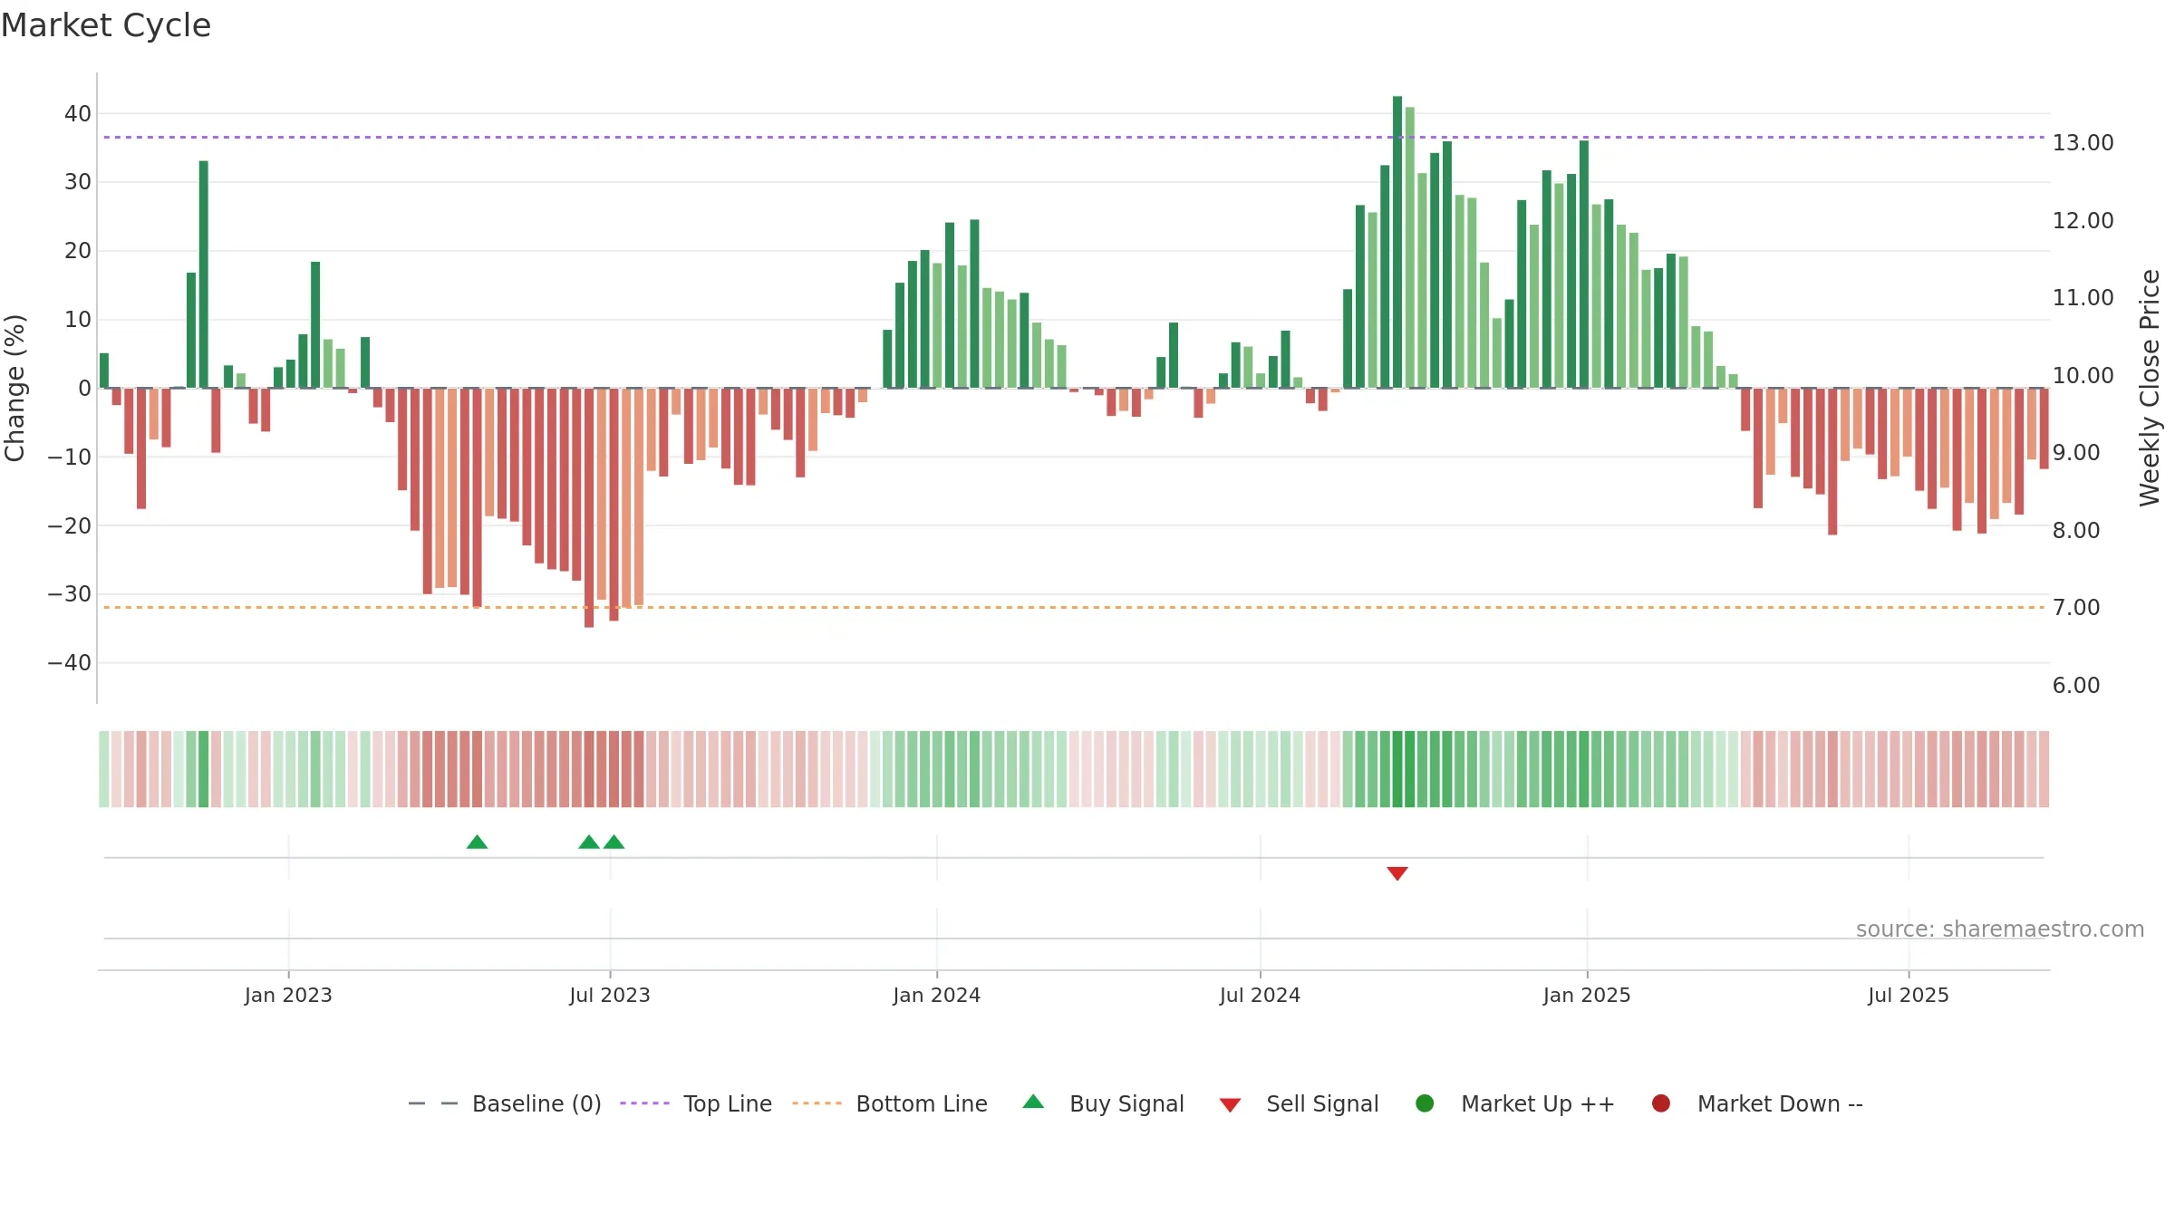Image resolution: width=2175 pixels, height=1223 pixels.
Task: Toggle the Top Line legend entry
Action: [696, 1103]
